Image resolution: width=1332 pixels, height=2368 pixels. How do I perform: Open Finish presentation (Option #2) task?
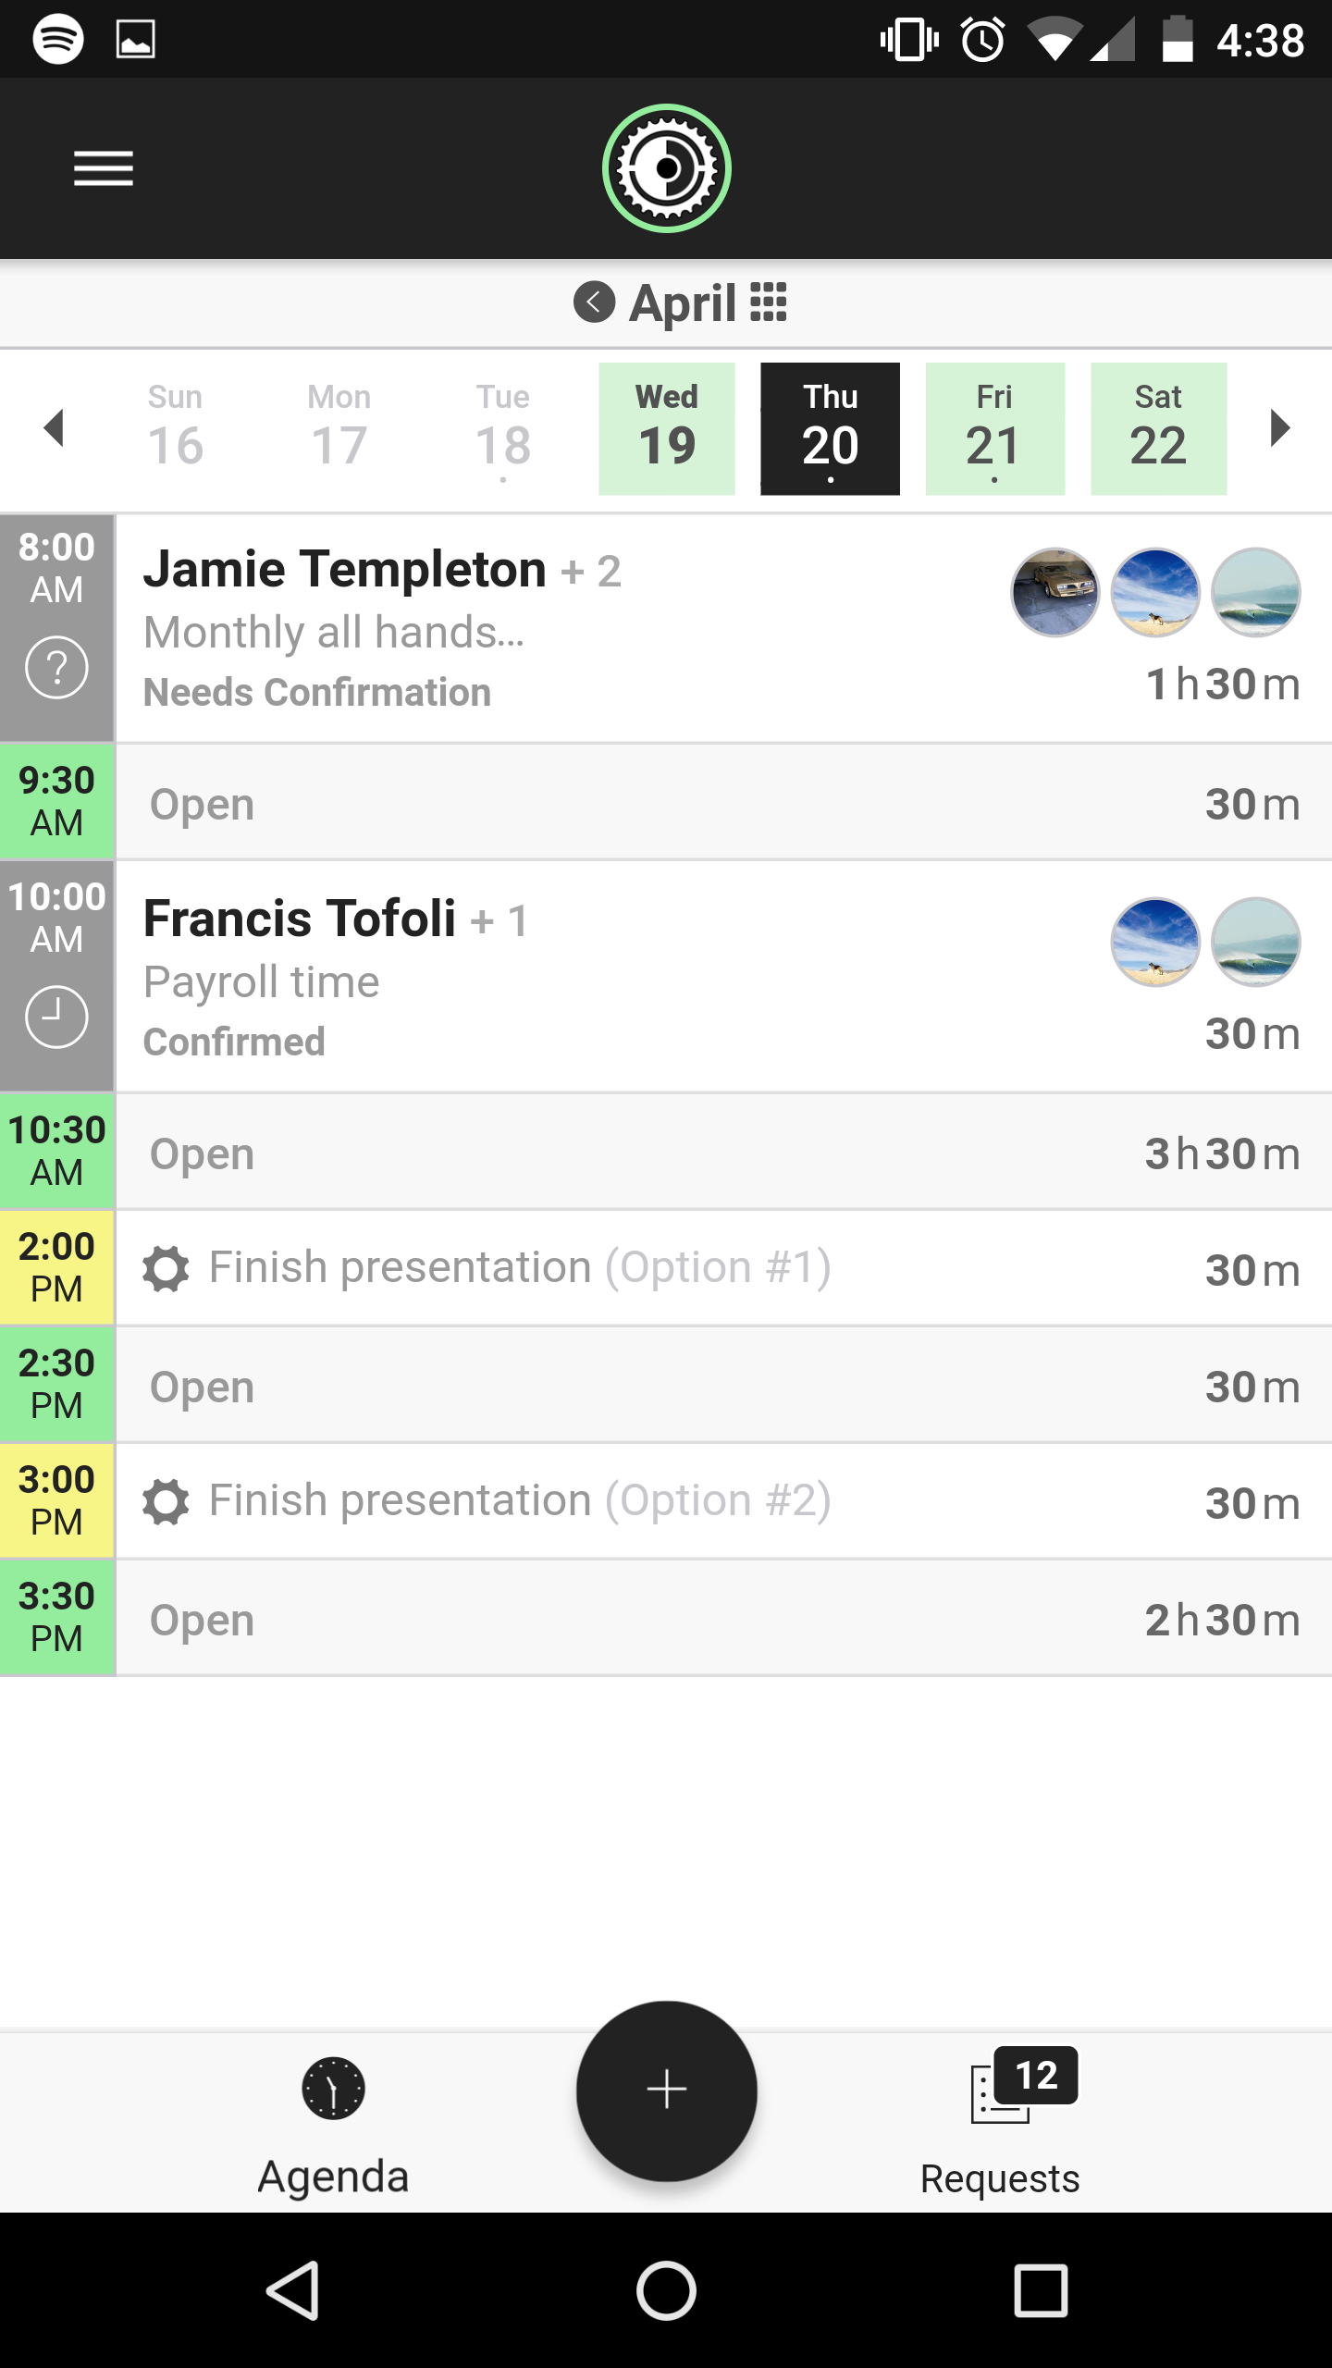coord(520,1501)
